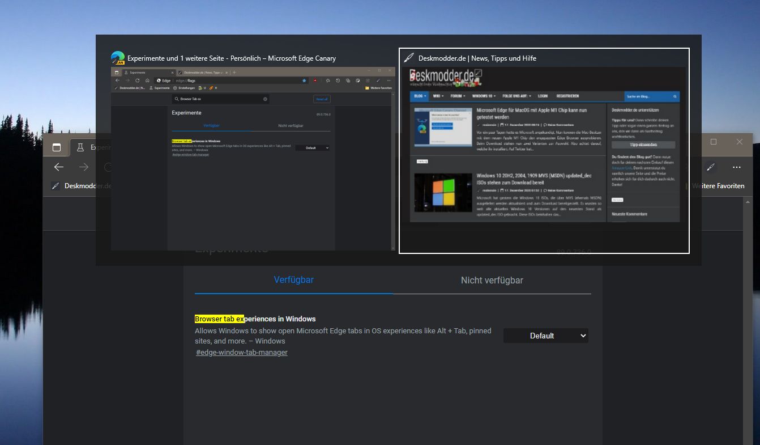Image resolution: width=760 pixels, height=445 pixels.
Task: Switch to the Verfügbar tab
Action: tap(294, 279)
